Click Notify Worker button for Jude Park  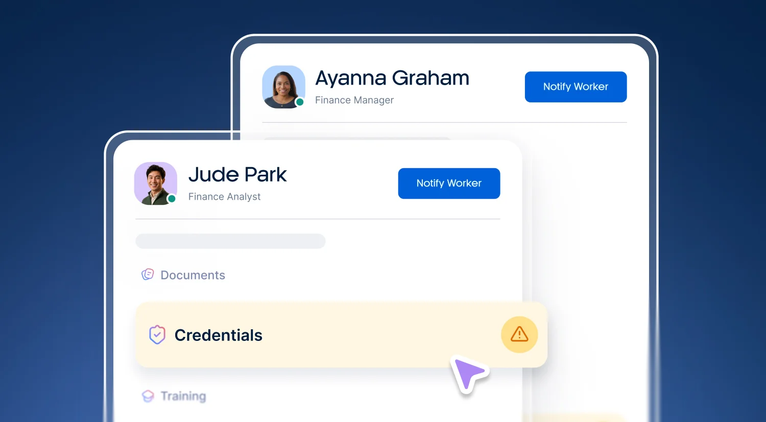click(x=449, y=183)
